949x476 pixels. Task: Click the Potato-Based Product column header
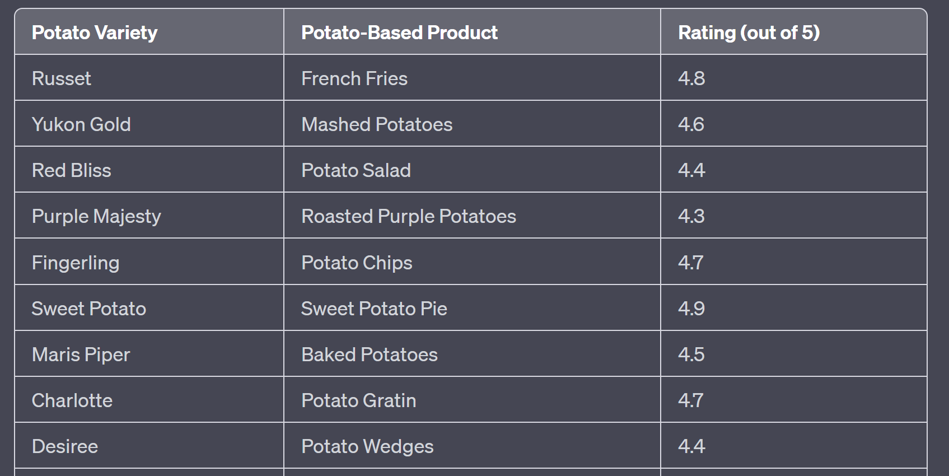pyautogui.click(x=399, y=33)
